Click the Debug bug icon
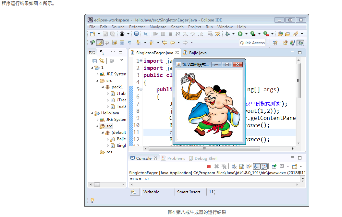The width and height of the screenshot is (342, 217). click(x=227, y=34)
